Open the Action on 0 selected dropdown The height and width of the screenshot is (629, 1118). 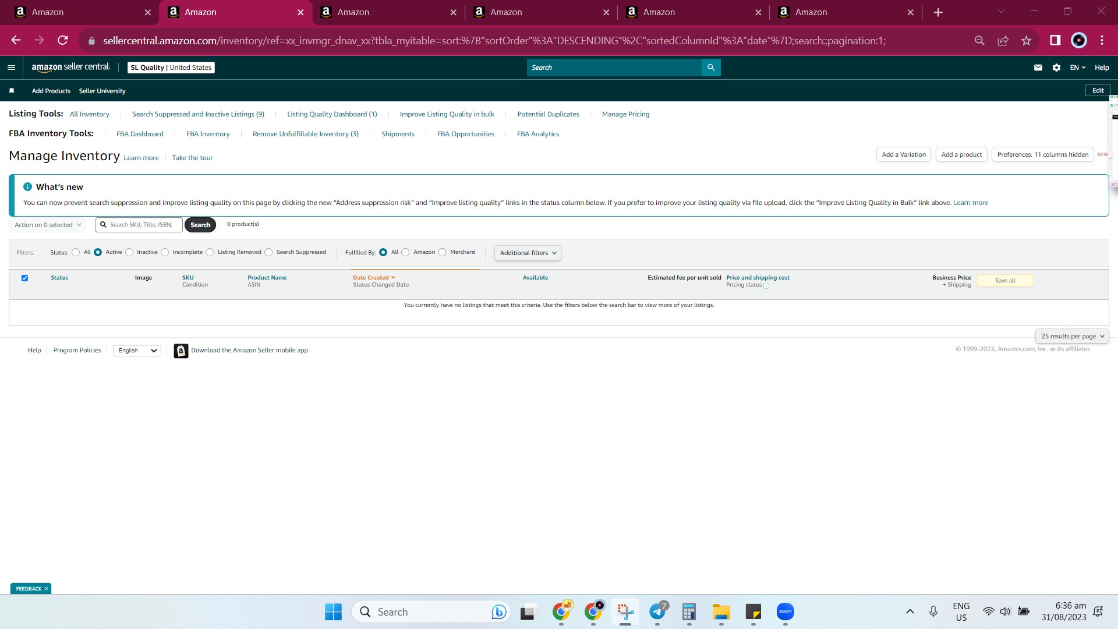pos(47,225)
